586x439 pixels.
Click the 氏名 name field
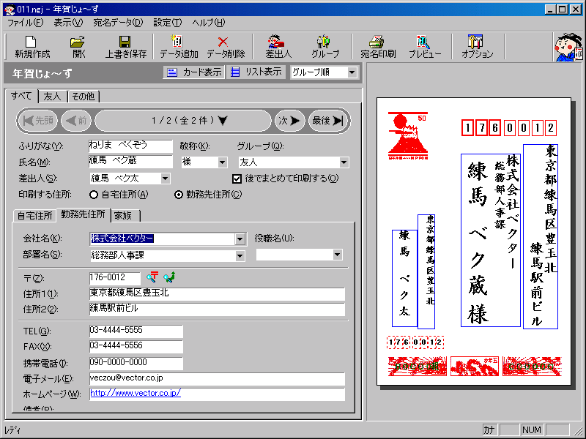pyautogui.click(x=130, y=162)
